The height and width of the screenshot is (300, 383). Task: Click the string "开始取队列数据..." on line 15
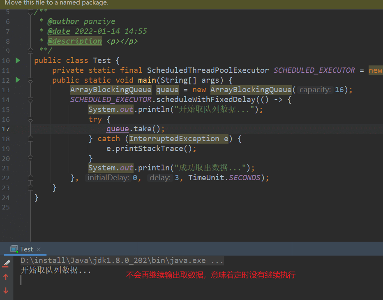click(x=214, y=109)
